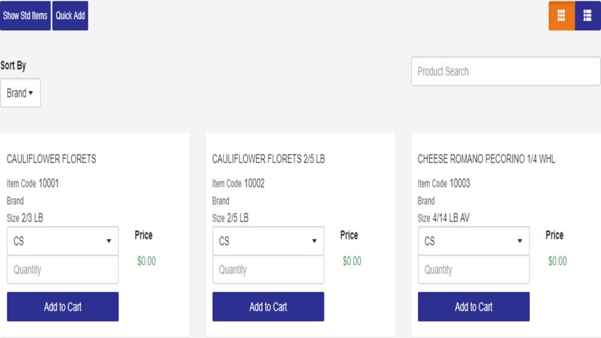The height and width of the screenshot is (338, 601).
Task: Switch to grid view layout
Action: [x=561, y=16]
